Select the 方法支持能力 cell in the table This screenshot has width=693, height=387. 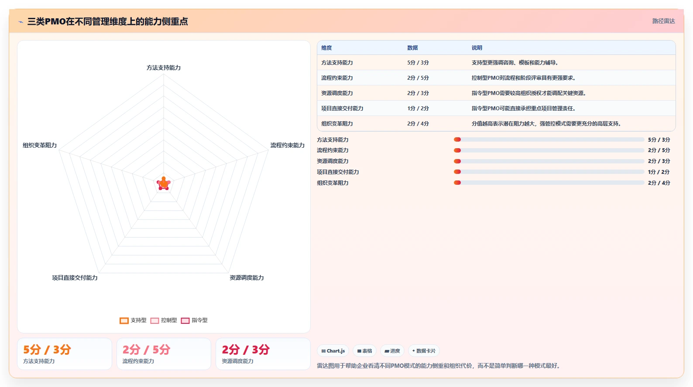pyautogui.click(x=337, y=63)
